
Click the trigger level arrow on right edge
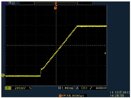click(105, 53)
